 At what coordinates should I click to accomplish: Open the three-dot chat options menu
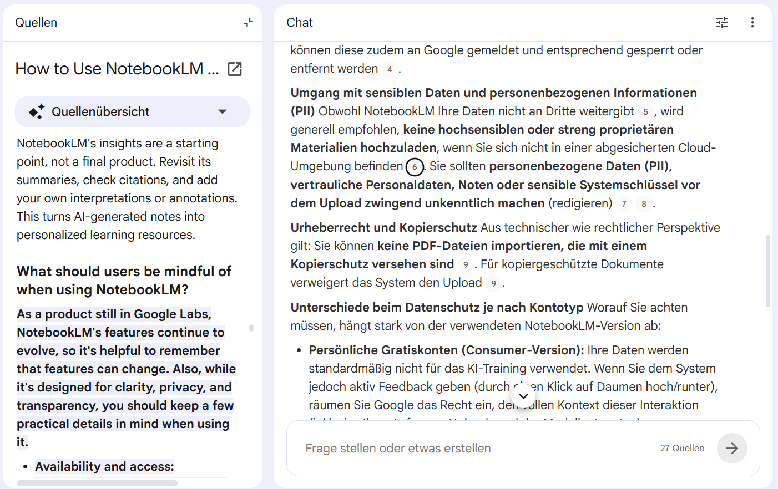752,22
